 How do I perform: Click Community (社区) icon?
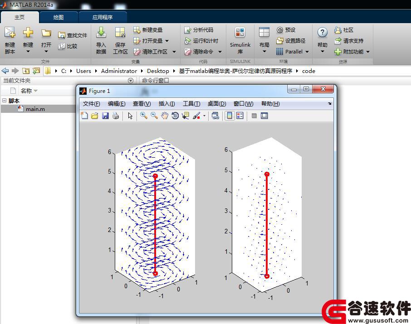338,30
